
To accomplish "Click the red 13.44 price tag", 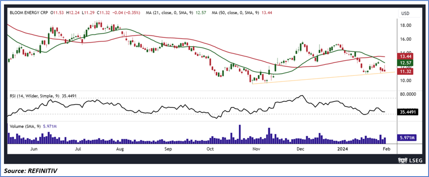I will (406, 57).
